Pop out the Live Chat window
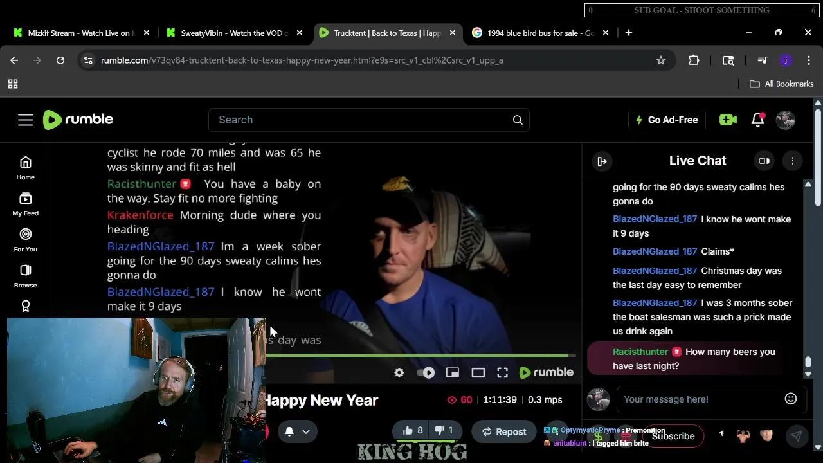 tap(602, 161)
